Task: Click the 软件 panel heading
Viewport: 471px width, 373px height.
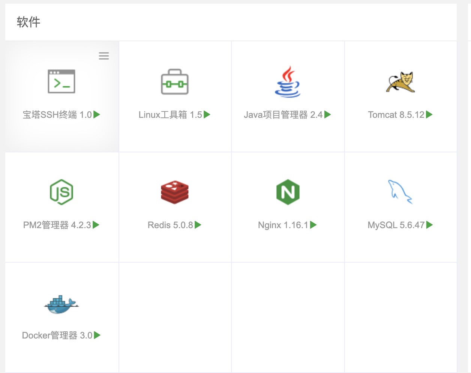Action: pos(28,22)
